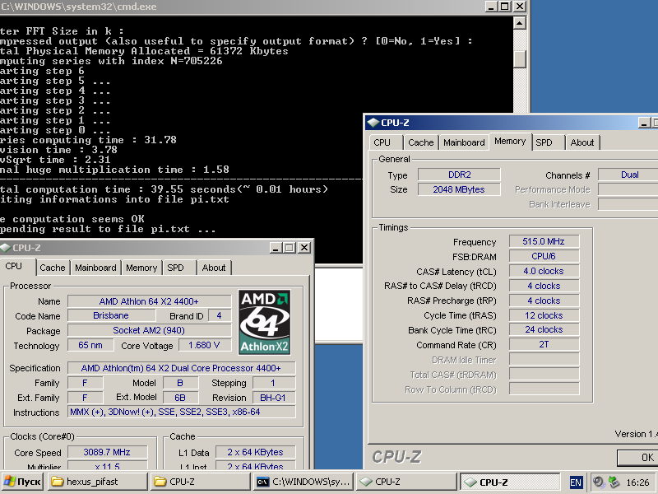Switch to hexus_pifast folder taskbar item

tap(98, 482)
